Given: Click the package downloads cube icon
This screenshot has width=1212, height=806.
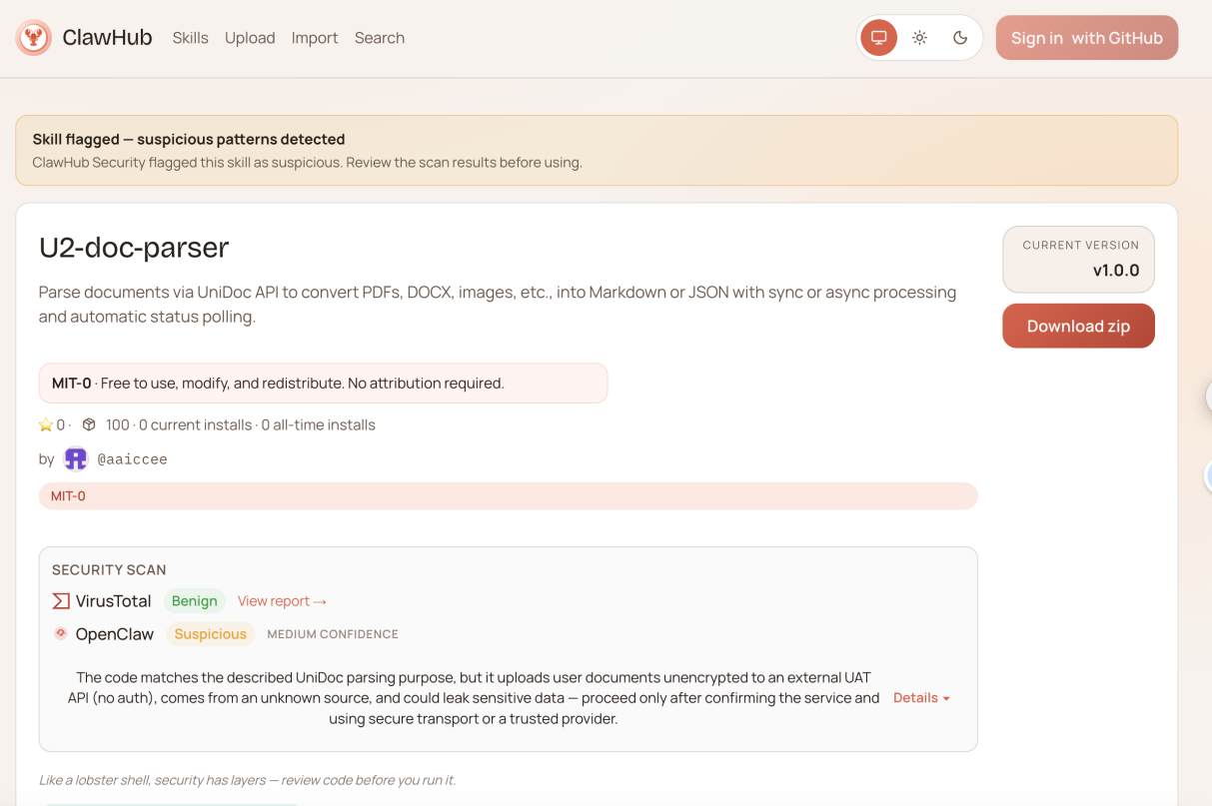Looking at the screenshot, I should (89, 424).
